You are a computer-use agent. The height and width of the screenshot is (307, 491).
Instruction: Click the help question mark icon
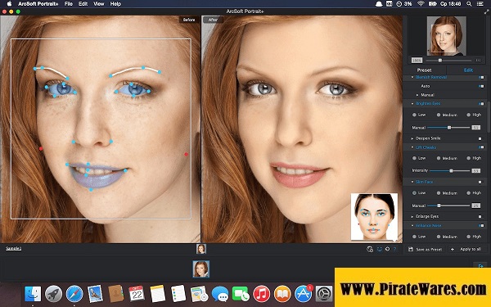click(395, 250)
